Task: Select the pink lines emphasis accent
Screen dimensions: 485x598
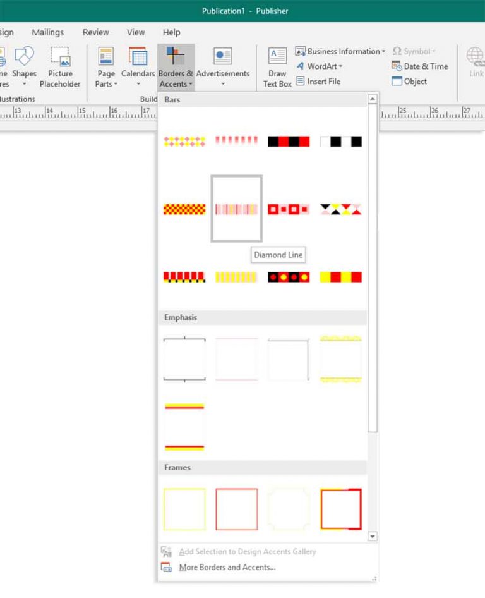Action: point(236,359)
